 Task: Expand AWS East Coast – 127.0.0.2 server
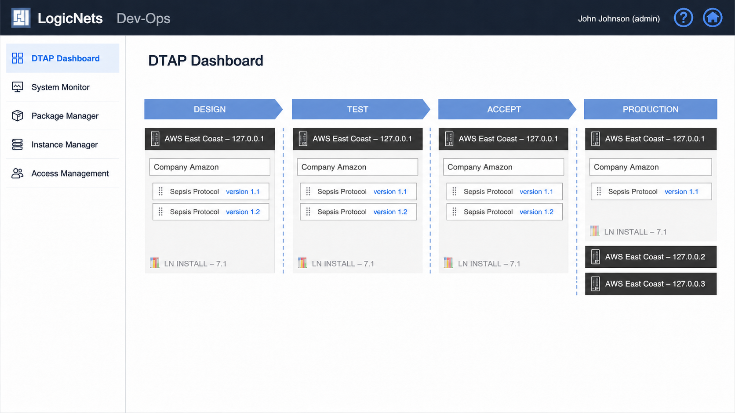(x=651, y=257)
